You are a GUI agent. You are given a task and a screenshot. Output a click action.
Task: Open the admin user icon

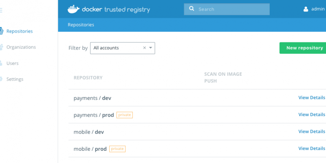coord(306,9)
